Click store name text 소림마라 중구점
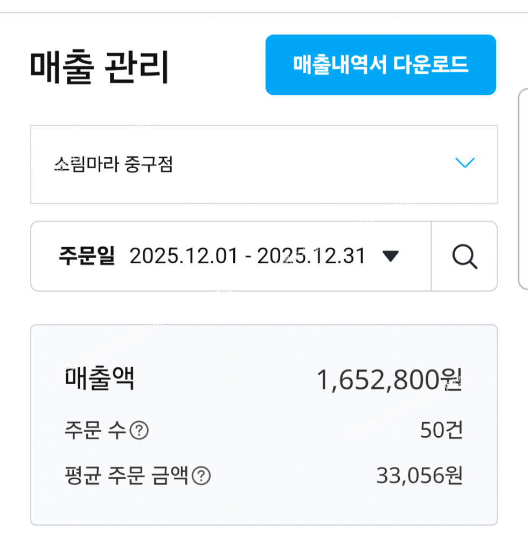Viewport: 528px width, 552px height. pyautogui.click(x=114, y=164)
